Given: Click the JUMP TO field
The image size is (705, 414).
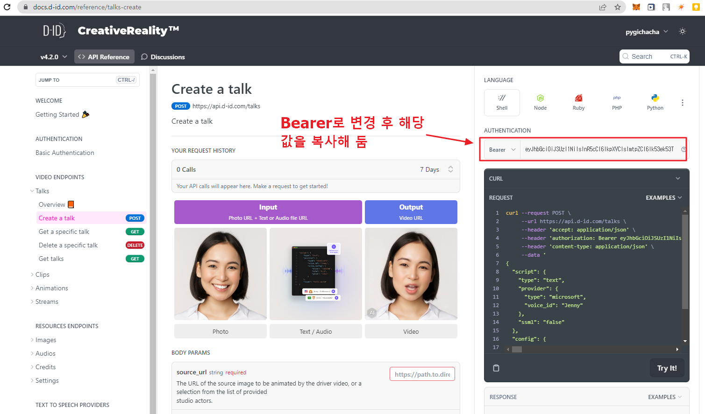Looking at the screenshot, I should 87,80.
